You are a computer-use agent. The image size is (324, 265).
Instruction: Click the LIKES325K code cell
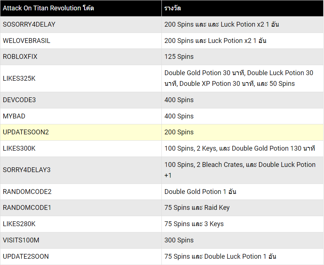tap(81, 78)
